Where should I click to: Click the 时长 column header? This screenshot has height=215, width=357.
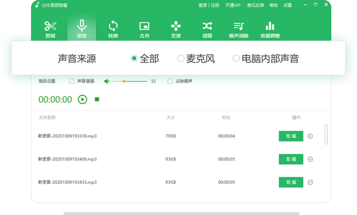226,118
